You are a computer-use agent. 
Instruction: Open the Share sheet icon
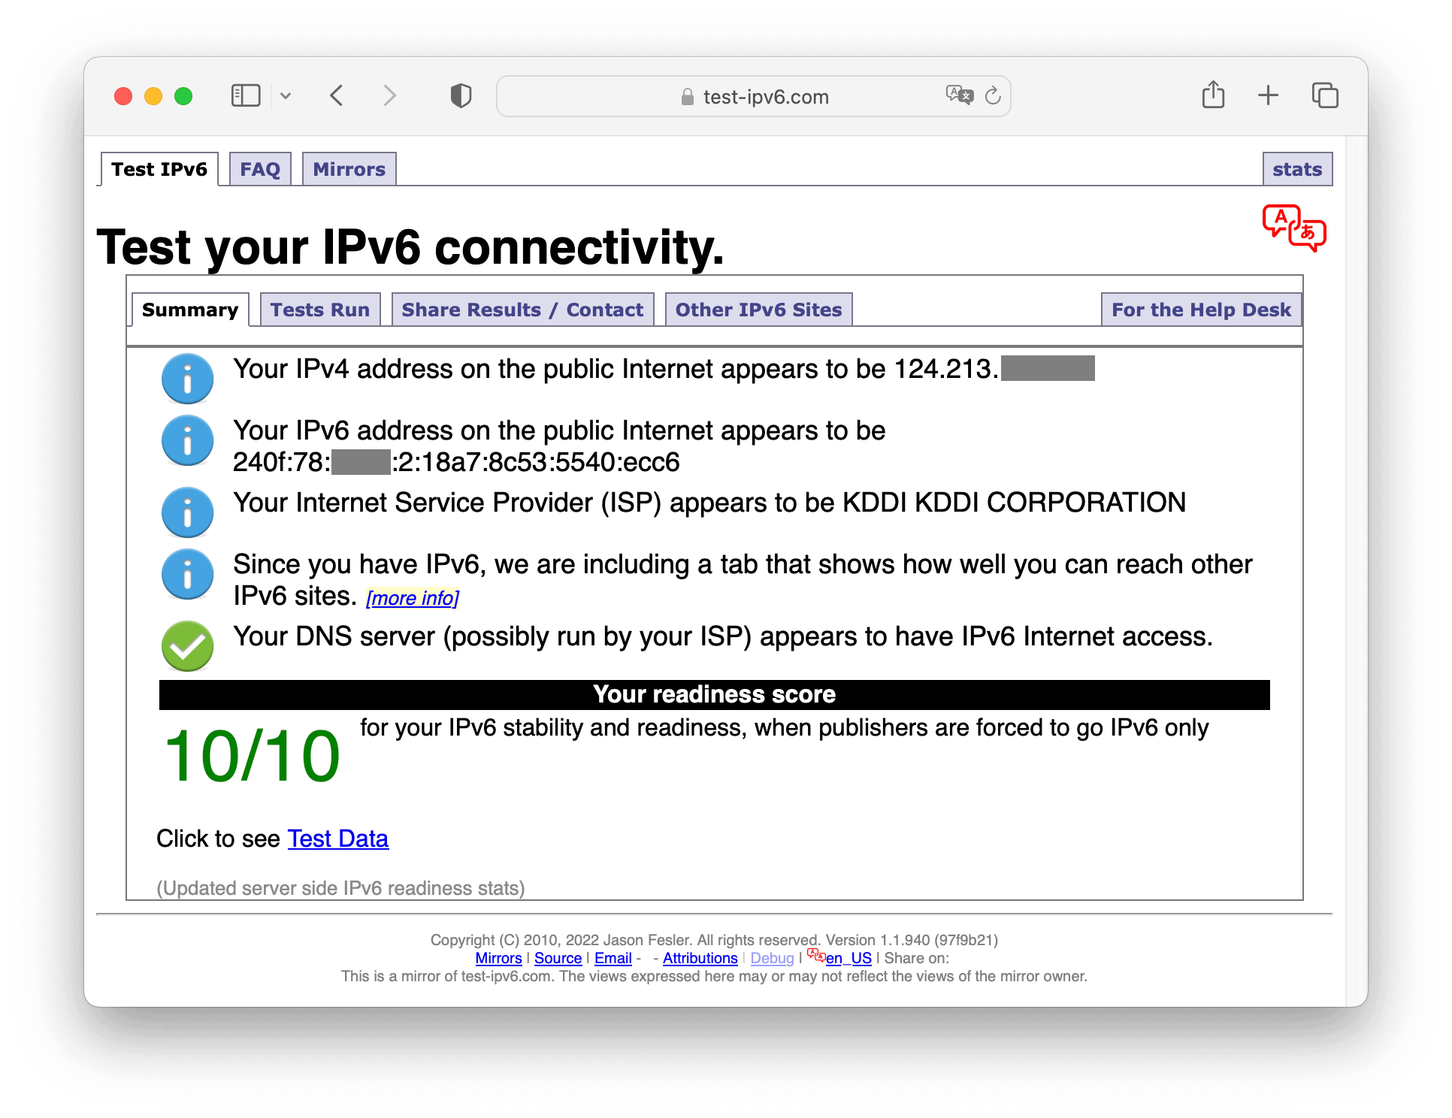(1213, 95)
